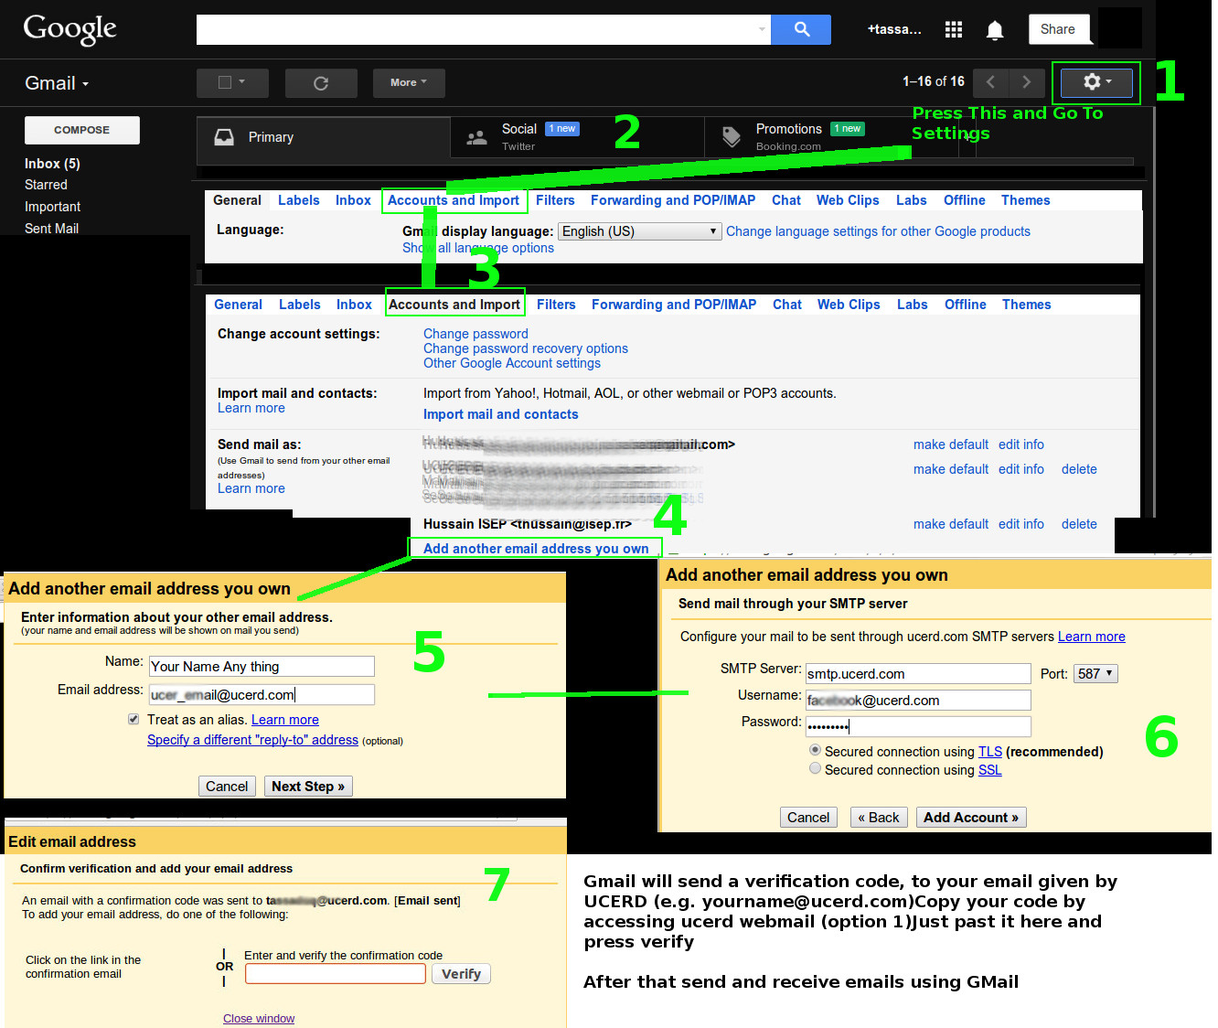
Task: Click the SMTP Server input field
Action: 918,674
